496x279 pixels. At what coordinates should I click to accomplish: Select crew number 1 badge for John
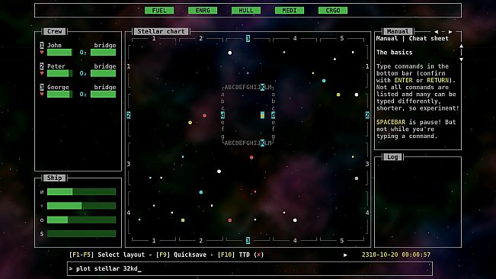coord(42,45)
